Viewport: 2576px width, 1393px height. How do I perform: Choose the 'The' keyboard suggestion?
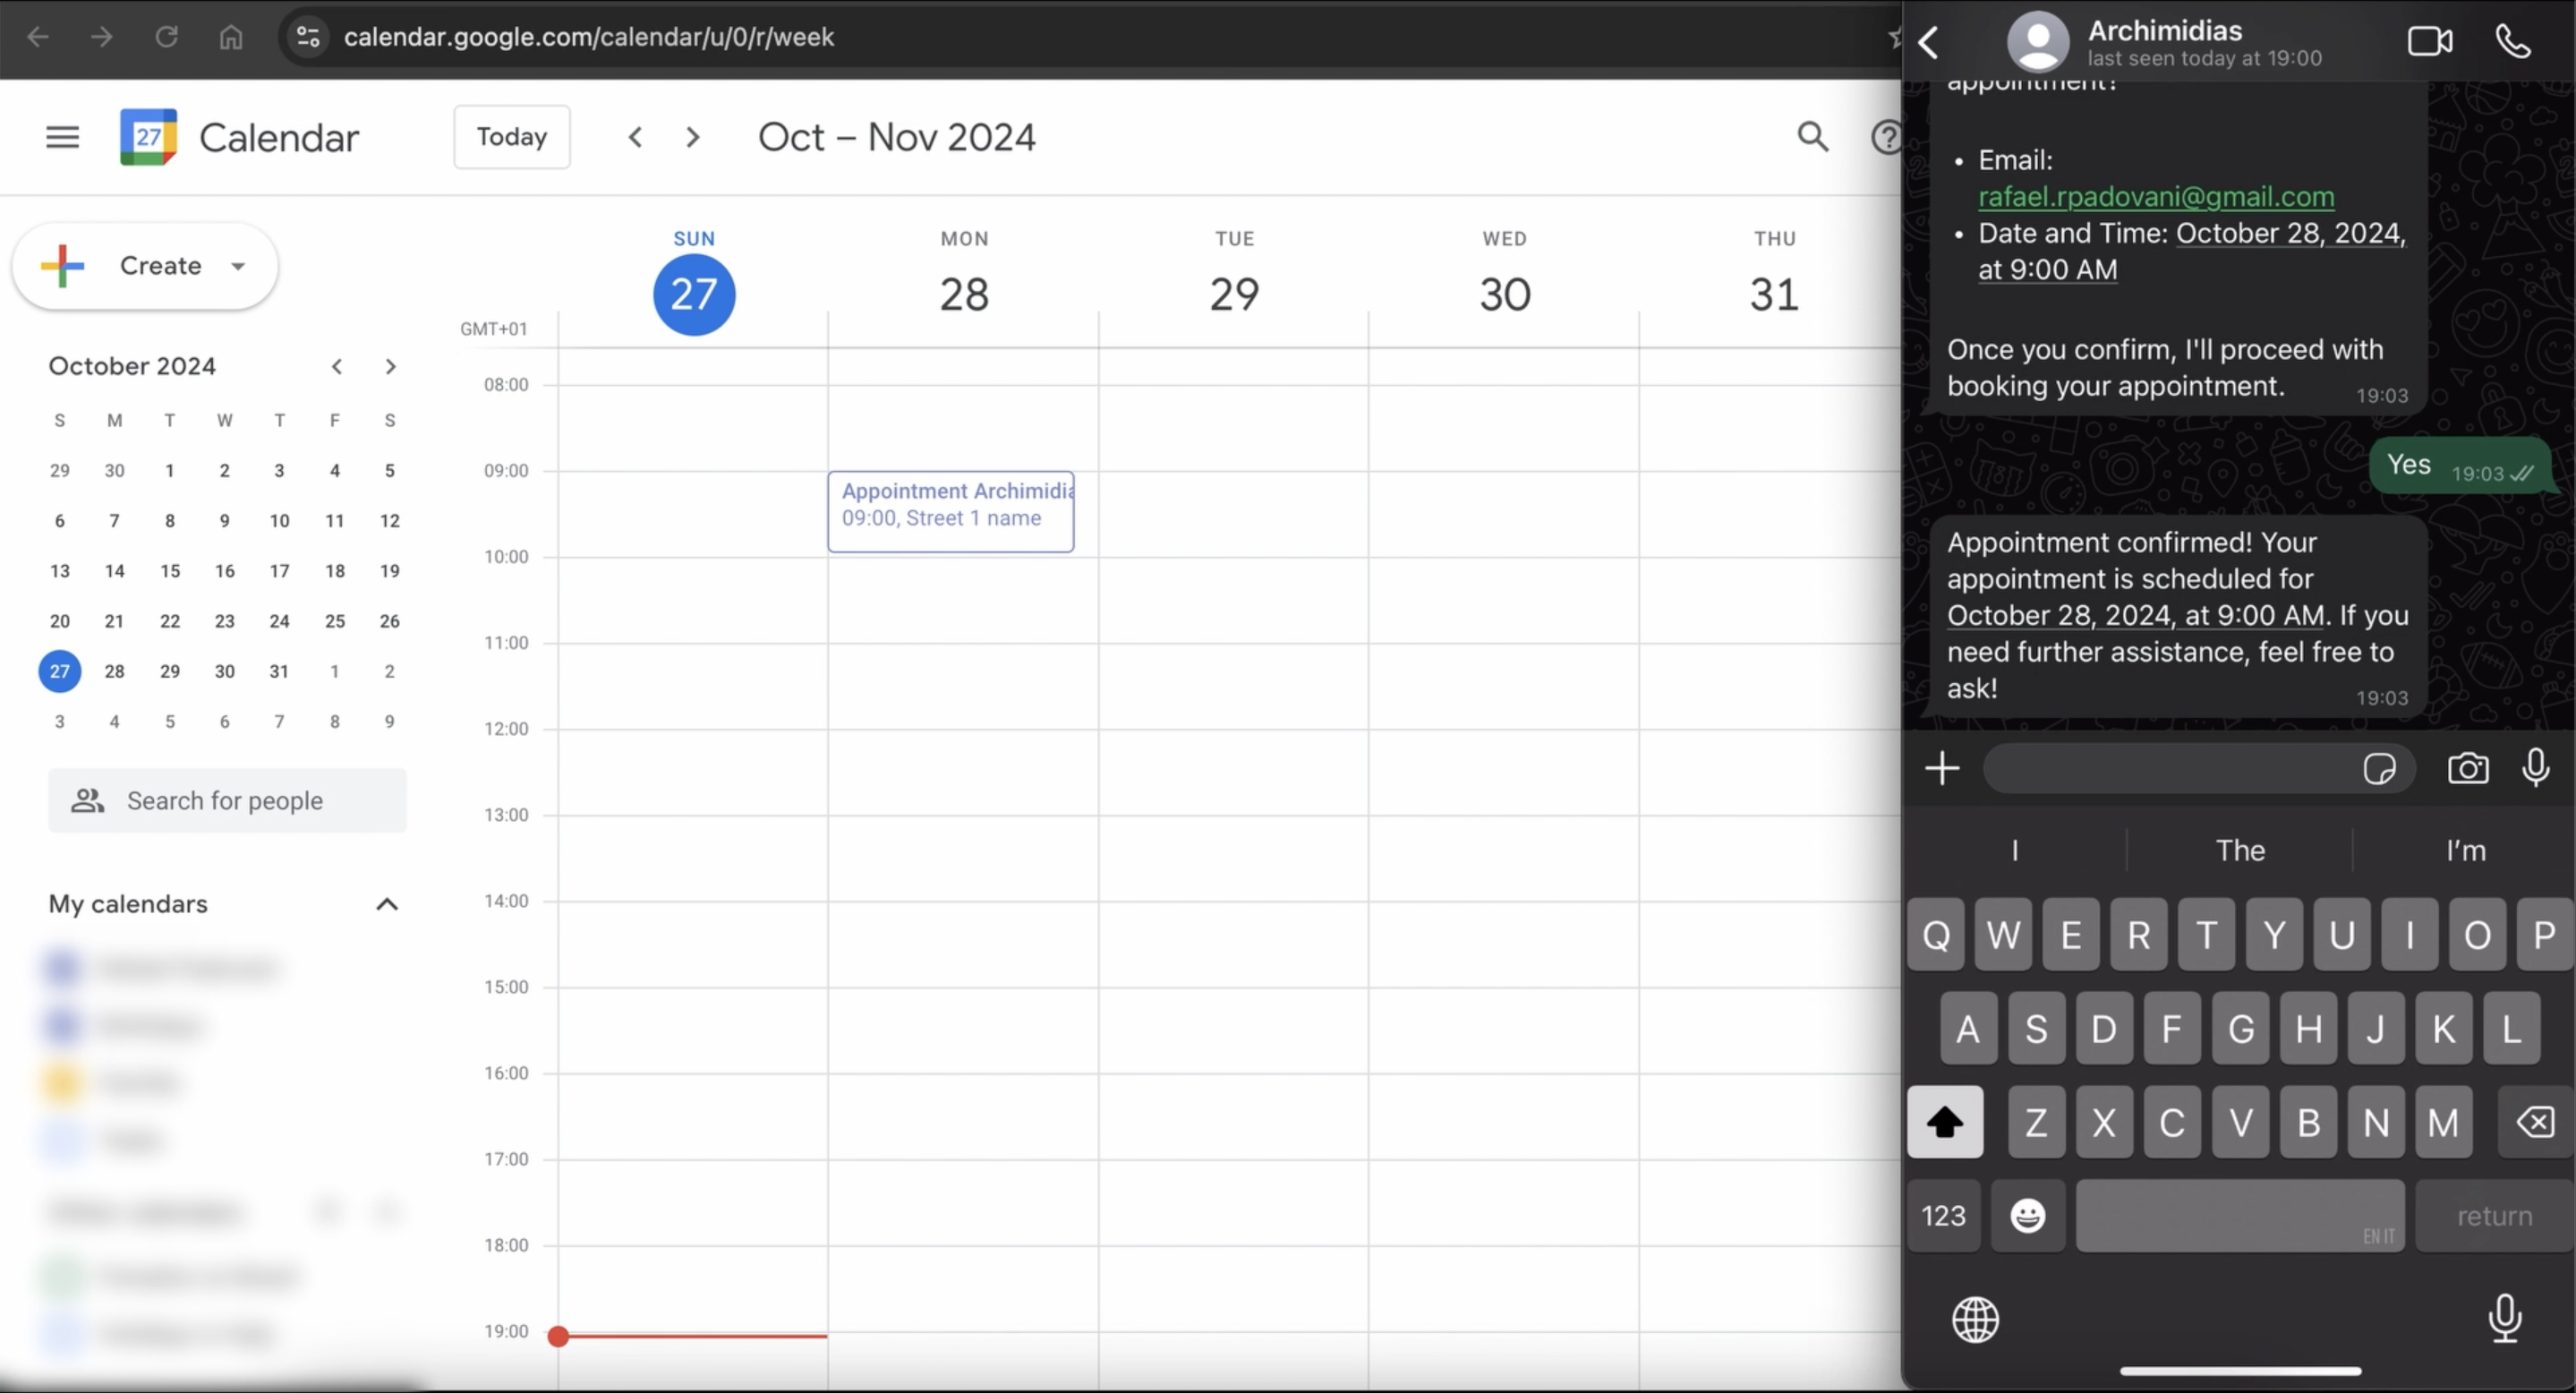point(2240,851)
